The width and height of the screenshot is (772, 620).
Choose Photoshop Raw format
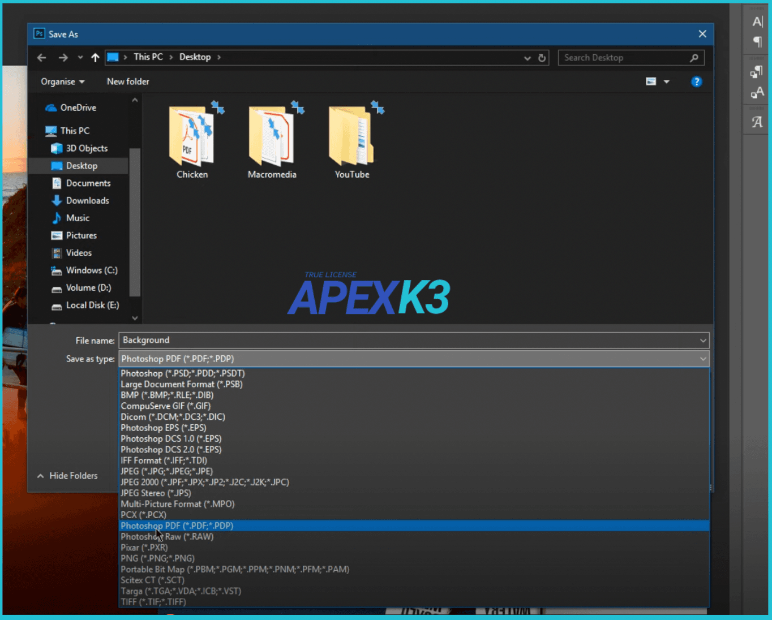[414, 537]
